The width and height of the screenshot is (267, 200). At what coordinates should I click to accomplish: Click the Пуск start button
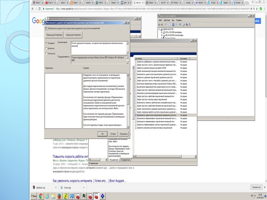point(34,196)
